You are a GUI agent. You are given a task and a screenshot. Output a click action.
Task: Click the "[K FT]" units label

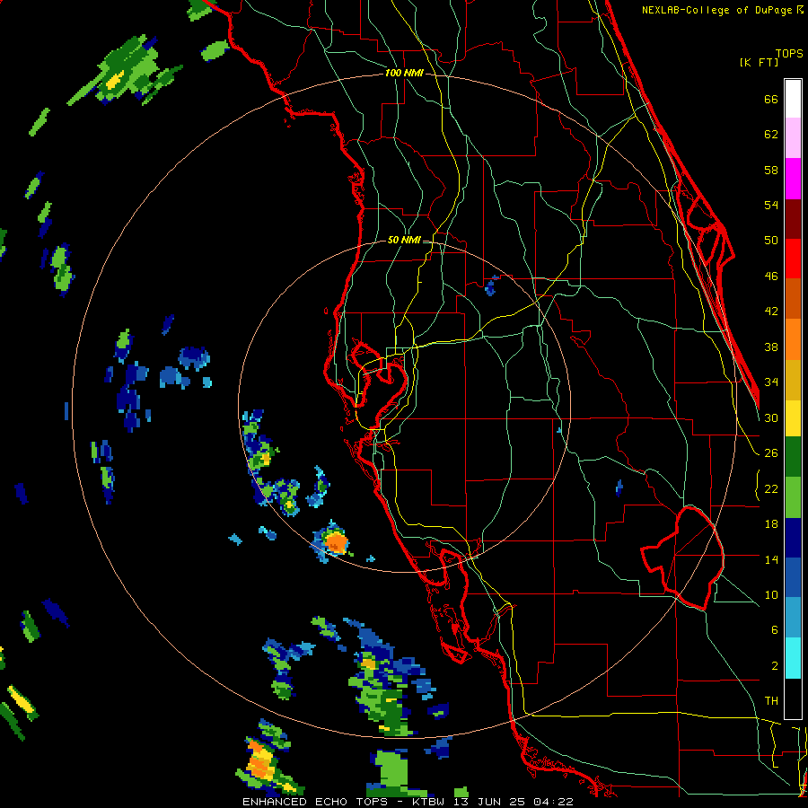(x=759, y=62)
